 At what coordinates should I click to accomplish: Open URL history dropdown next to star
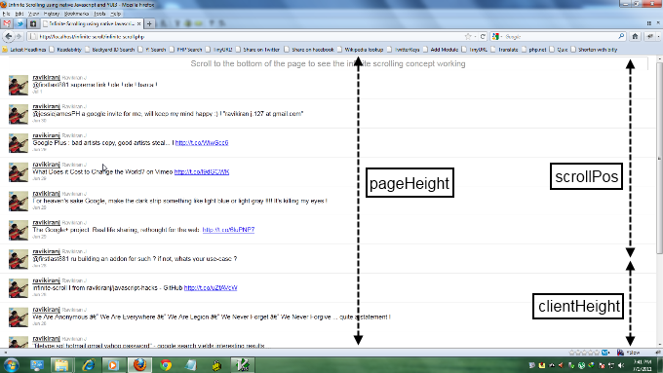[475, 37]
